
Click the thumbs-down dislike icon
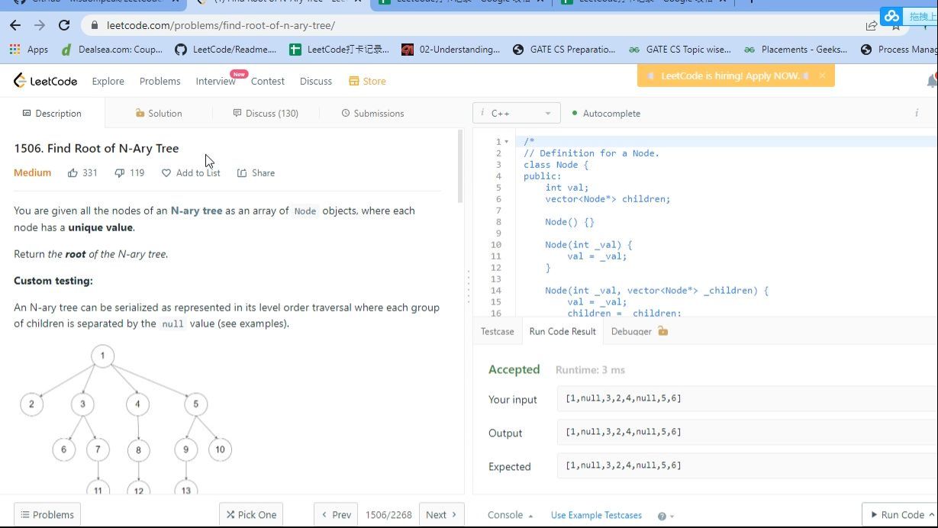[x=119, y=173]
